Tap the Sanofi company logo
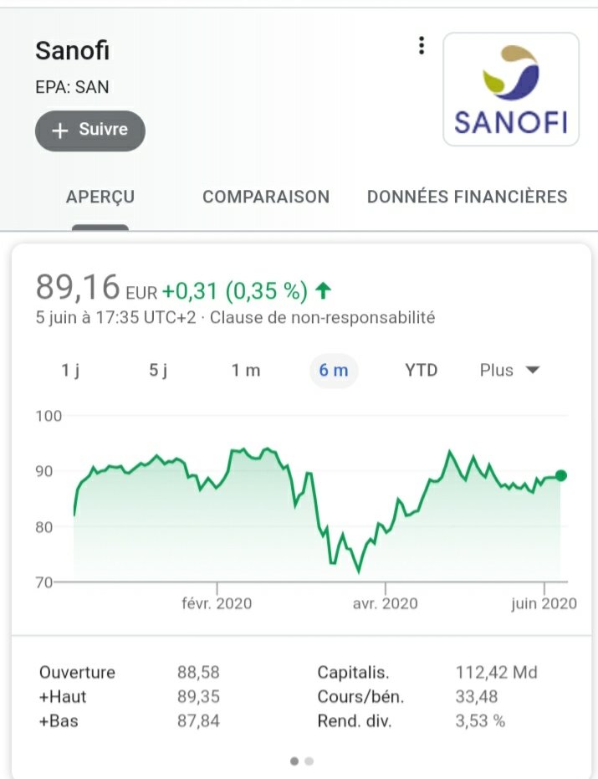The height and width of the screenshot is (779, 598). pyautogui.click(x=510, y=90)
